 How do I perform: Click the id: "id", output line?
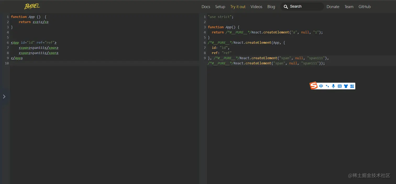tap(221, 48)
